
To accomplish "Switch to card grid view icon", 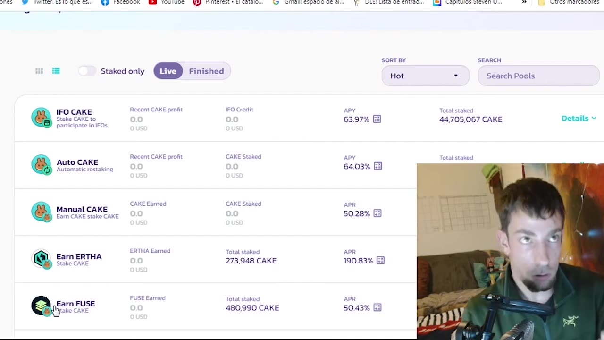I will [39, 71].
